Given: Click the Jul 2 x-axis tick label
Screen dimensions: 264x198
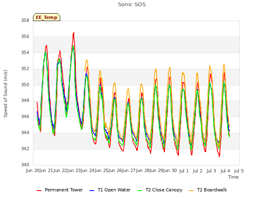Looking at the screenshot, I should click(x=198, y=171).
